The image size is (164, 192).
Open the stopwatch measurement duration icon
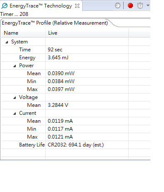[140, 5]
